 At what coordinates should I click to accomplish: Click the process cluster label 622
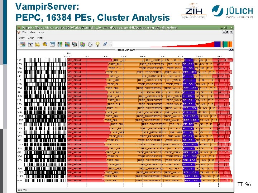tap(19, 152)
